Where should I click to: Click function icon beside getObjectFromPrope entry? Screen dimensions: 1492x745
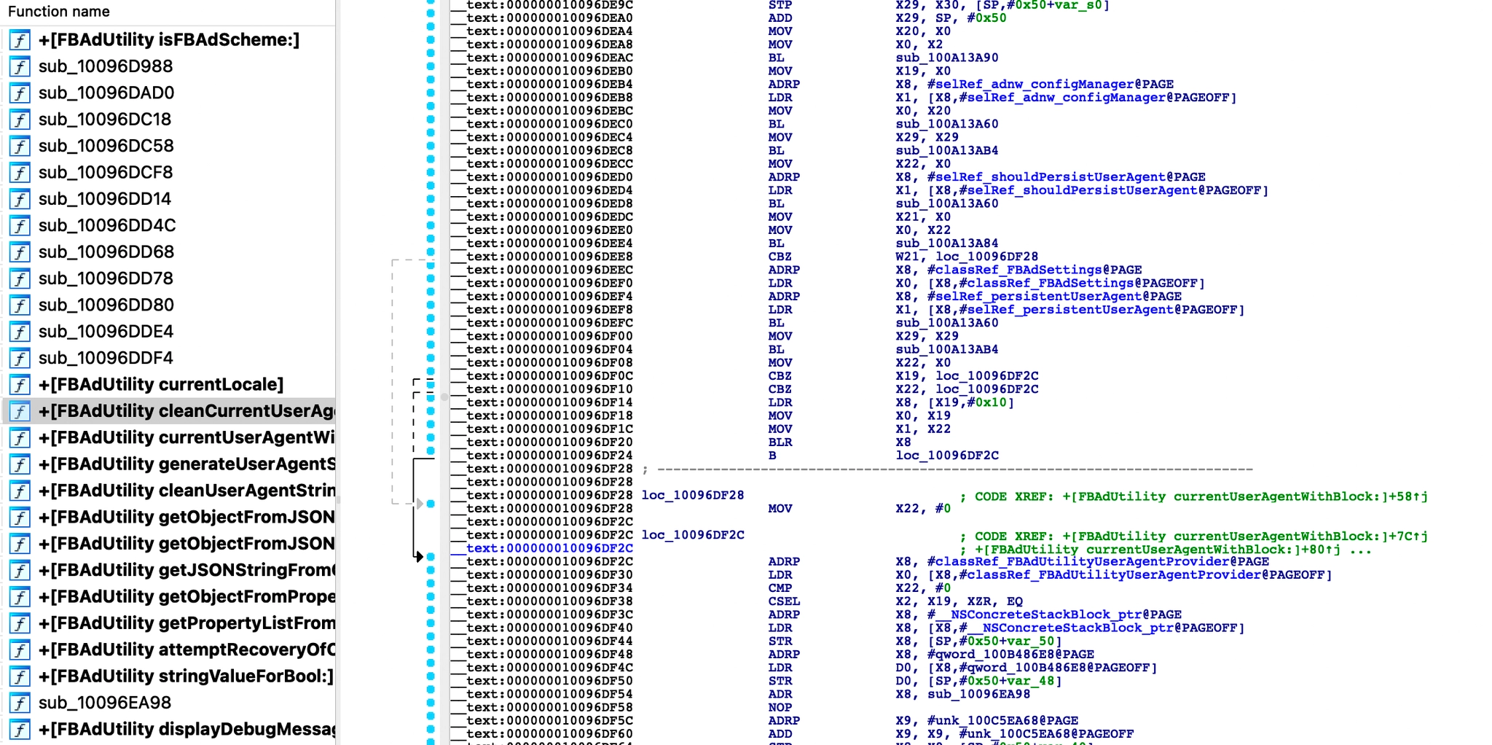(20, 597)
